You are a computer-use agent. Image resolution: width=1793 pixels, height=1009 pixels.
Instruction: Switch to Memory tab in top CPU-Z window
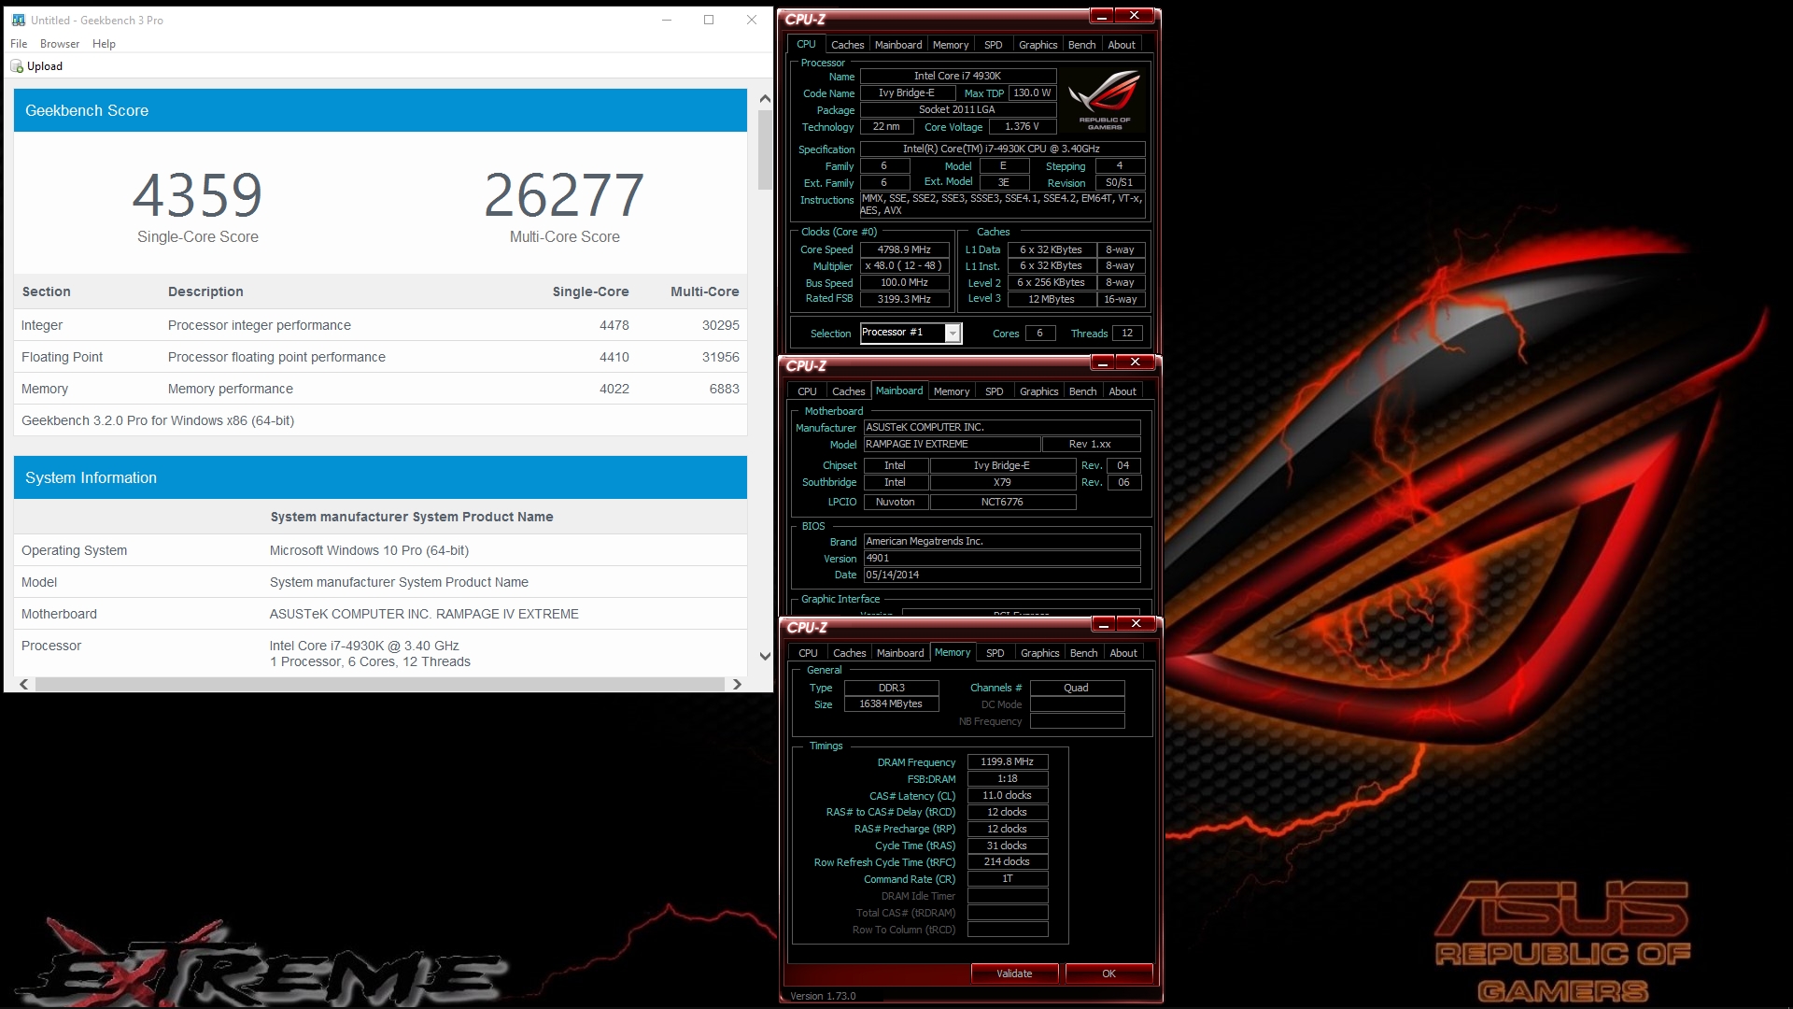click(951, 45)
